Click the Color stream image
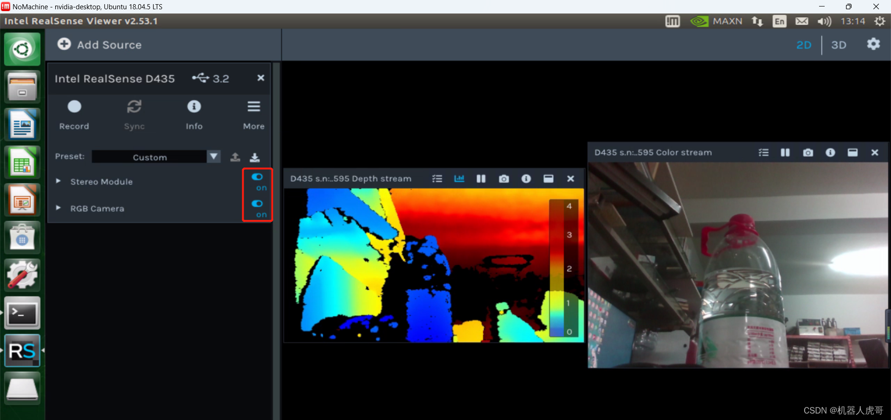 (x=738, y=265)
